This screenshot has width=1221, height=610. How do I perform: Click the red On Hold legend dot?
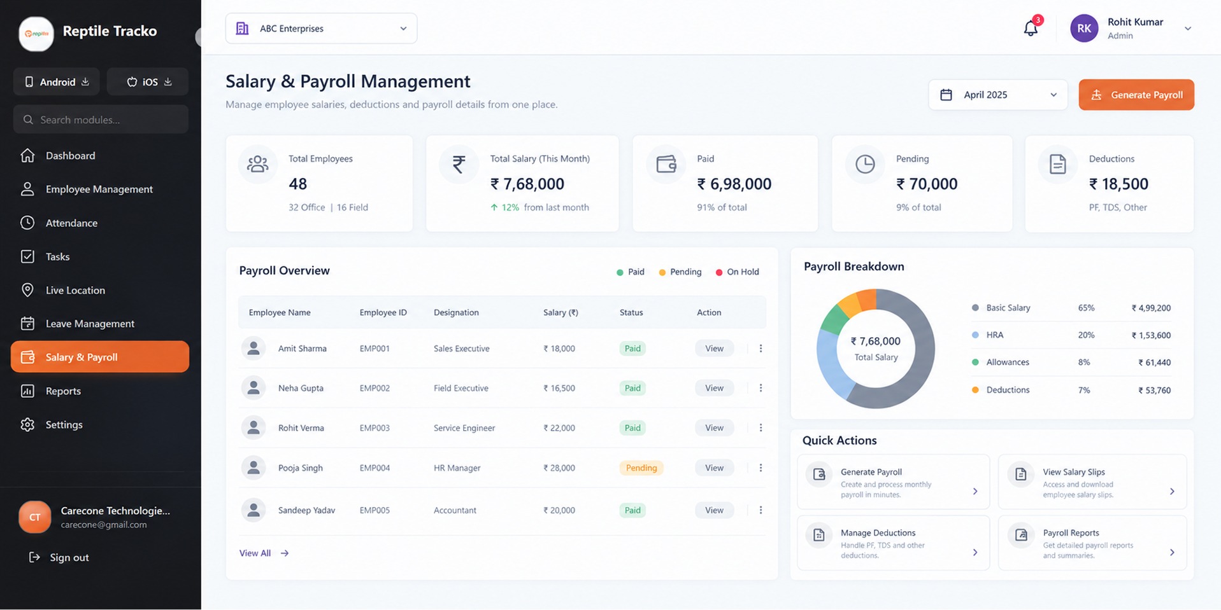coord(719,272)
